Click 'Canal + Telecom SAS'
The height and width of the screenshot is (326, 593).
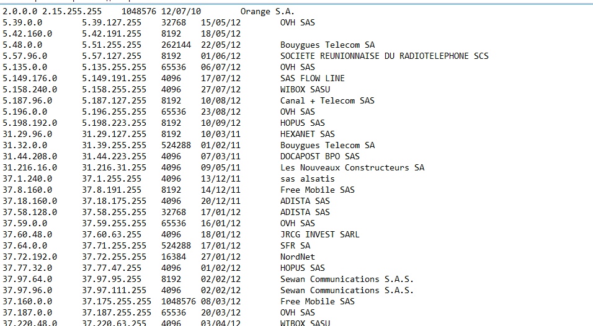(327, 100)
